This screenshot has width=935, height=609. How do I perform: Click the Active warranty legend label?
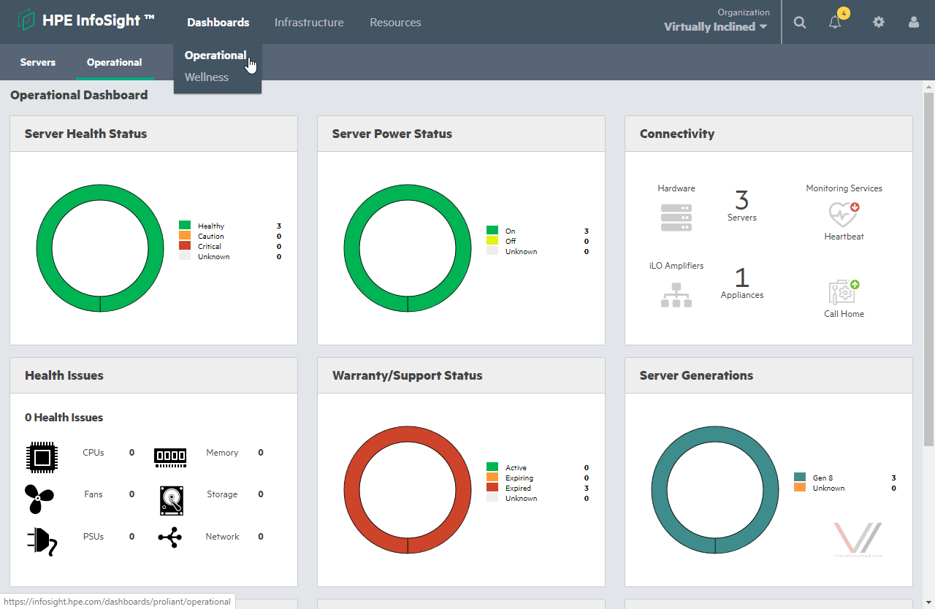[516, 468]
